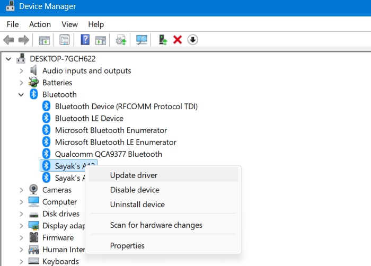
Task: Select Qualcomm QCA9377 Bluetooth text
Action: click(x=109, y=154)
